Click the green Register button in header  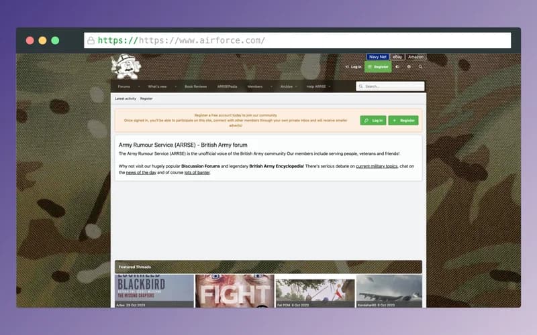(378, 67)
